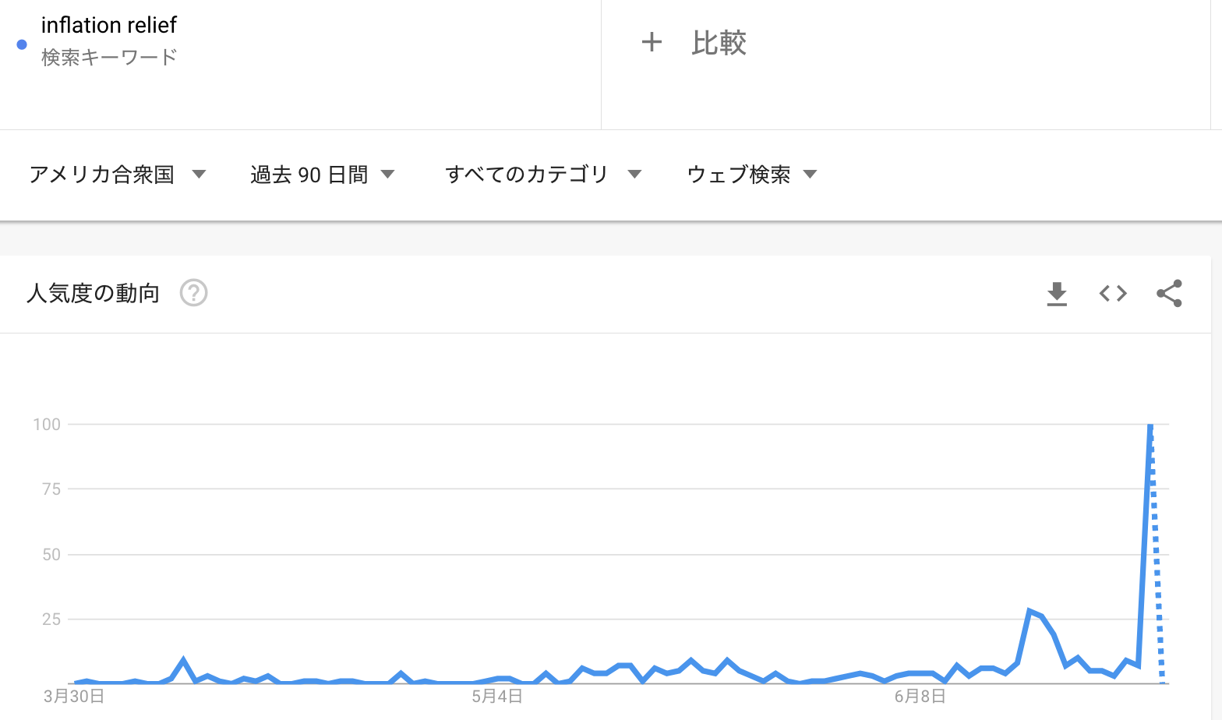The image size is (1222, 720).
Task: Click the 6月8日 date on the axis
Action: pos(920,696)
